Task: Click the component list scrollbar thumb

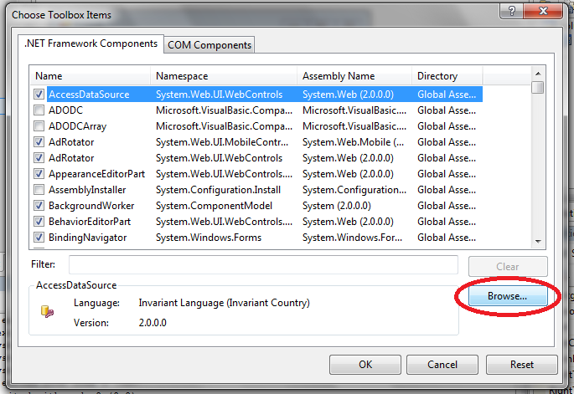Action: pos(538,87)
